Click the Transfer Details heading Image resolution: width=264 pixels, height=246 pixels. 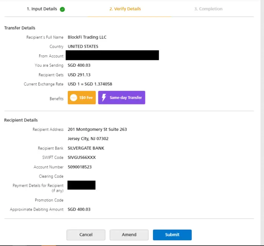point(20,28)
